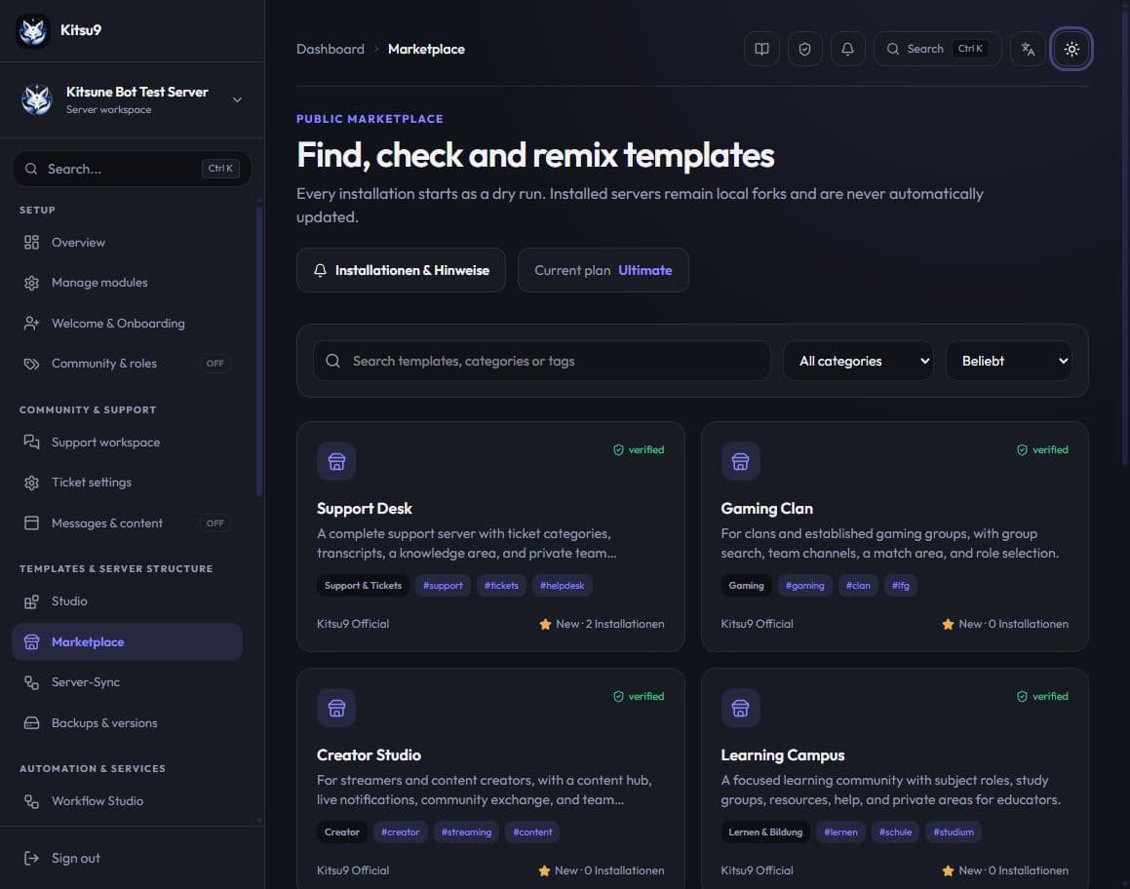1130x889 pixels.
Task: Click the Kitsune Bot Test Server avatar
Action: pyautogui.click(x=37, y=99)
